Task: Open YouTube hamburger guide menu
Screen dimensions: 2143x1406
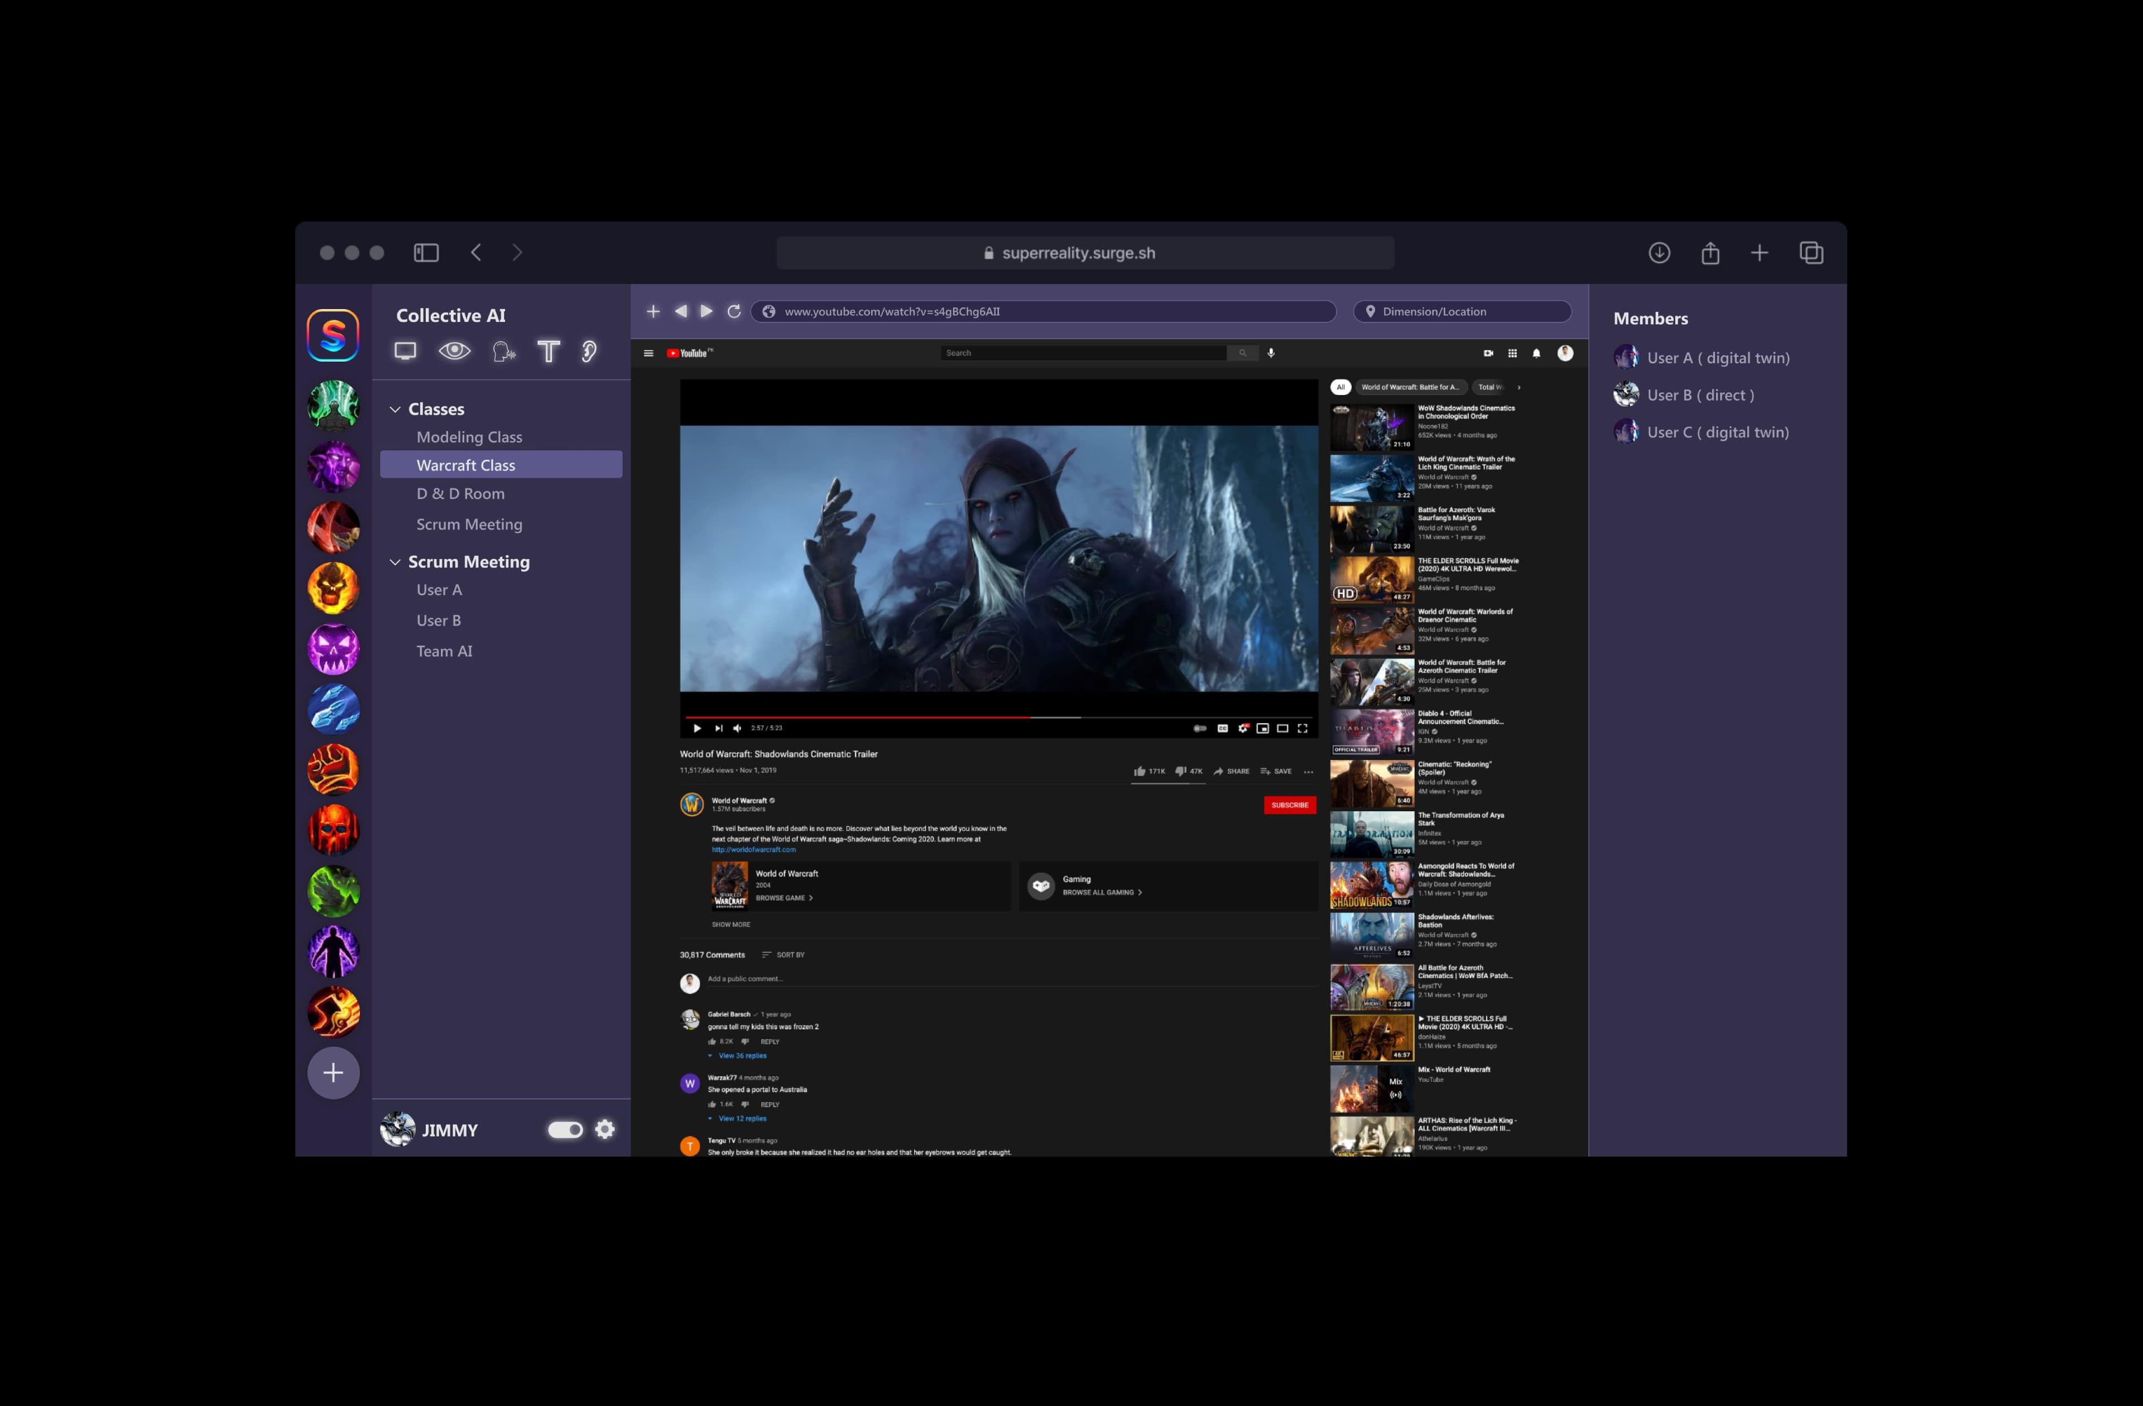Action: 648,353
